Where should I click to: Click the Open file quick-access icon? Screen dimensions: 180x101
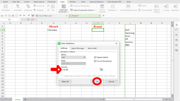click(x=2, y=16)
